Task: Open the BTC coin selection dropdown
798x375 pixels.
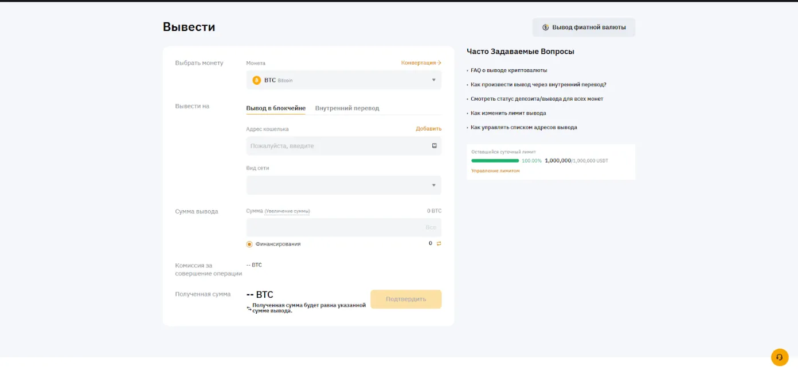Action: [x=344, y=80]
